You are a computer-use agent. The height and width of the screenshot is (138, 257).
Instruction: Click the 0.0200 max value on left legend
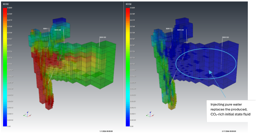tap(10, 7)
